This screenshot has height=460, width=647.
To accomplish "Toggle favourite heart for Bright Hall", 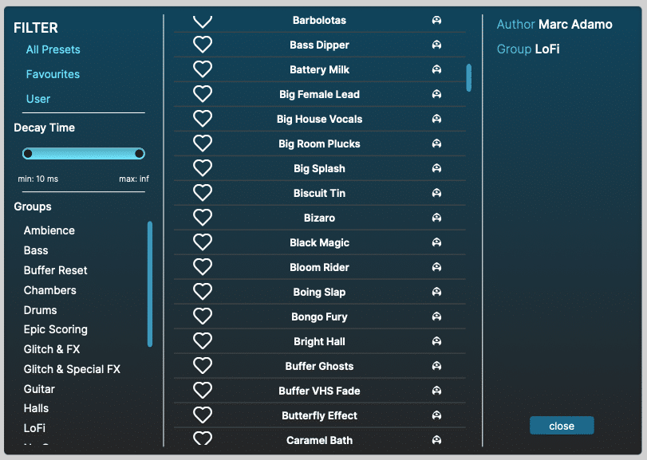I will [x=203, y=341].
